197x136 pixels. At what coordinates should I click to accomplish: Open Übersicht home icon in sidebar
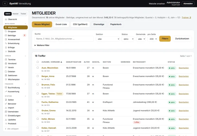coord(6,19)
